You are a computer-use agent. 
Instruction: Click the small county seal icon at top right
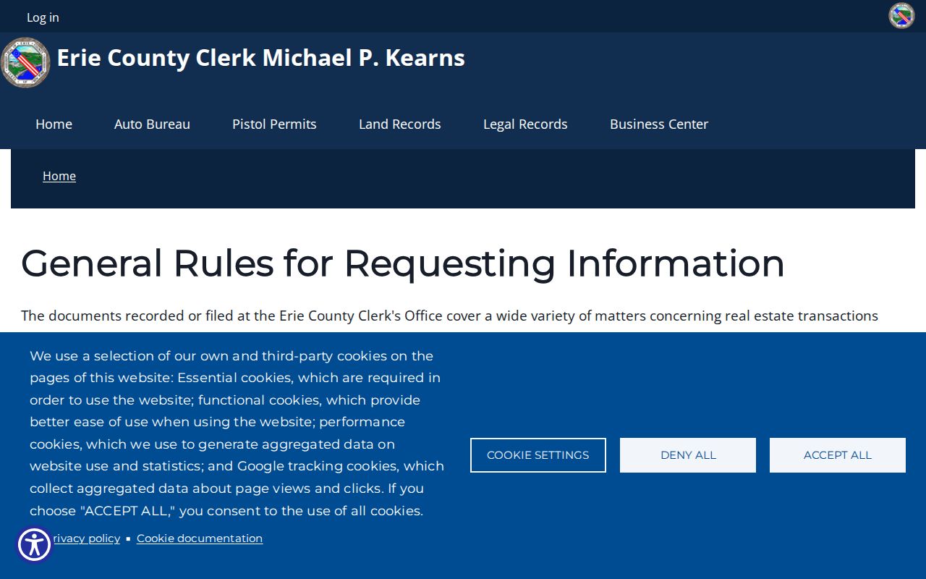coord(901,16)
